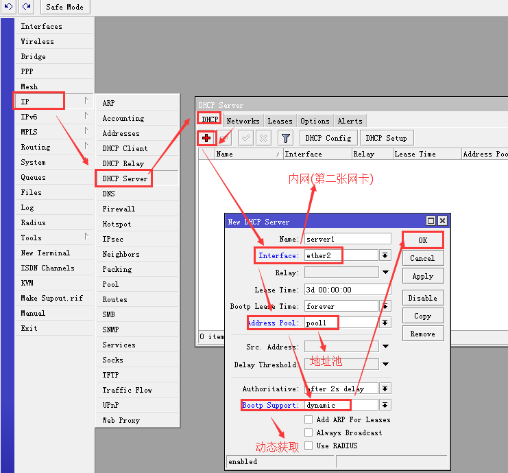Close the New DHCP Server dialog
The width and height of the screenshot is (508, 473).
point(442,221)
